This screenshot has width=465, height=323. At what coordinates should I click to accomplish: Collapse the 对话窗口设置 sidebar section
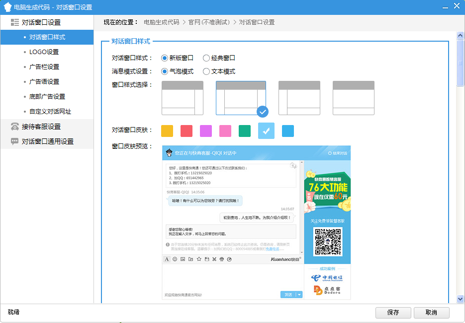pos(15,22)
